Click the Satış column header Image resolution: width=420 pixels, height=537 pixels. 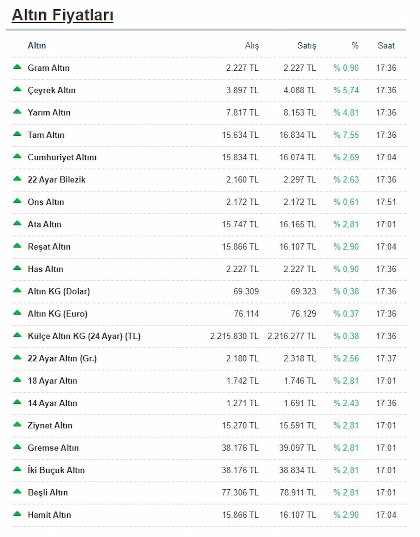(306, 46)
